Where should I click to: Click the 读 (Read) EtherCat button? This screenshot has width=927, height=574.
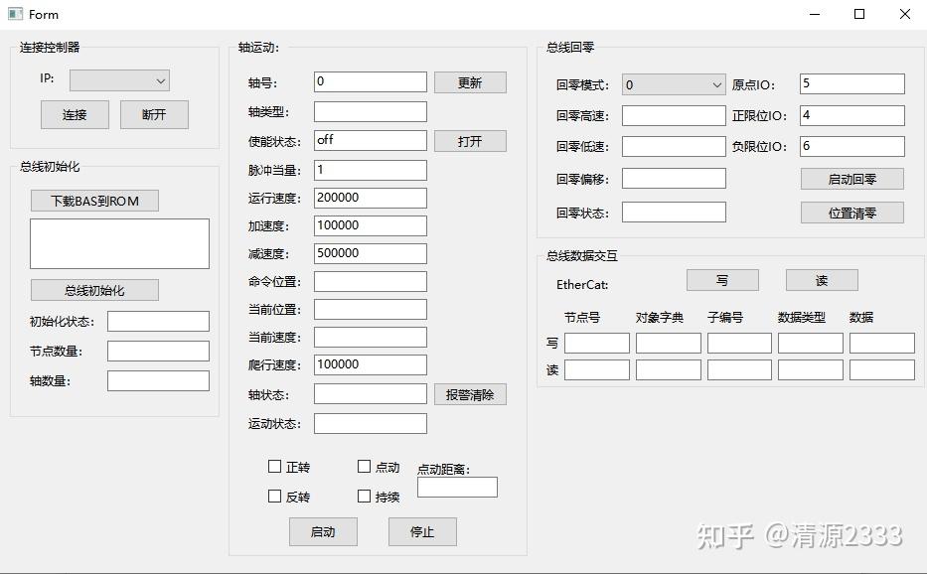coord(821,279)
